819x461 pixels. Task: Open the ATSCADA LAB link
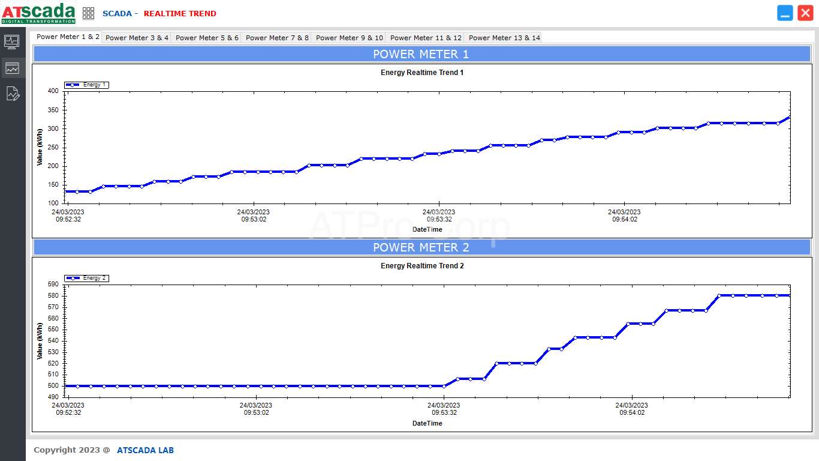tap(145, 450)
